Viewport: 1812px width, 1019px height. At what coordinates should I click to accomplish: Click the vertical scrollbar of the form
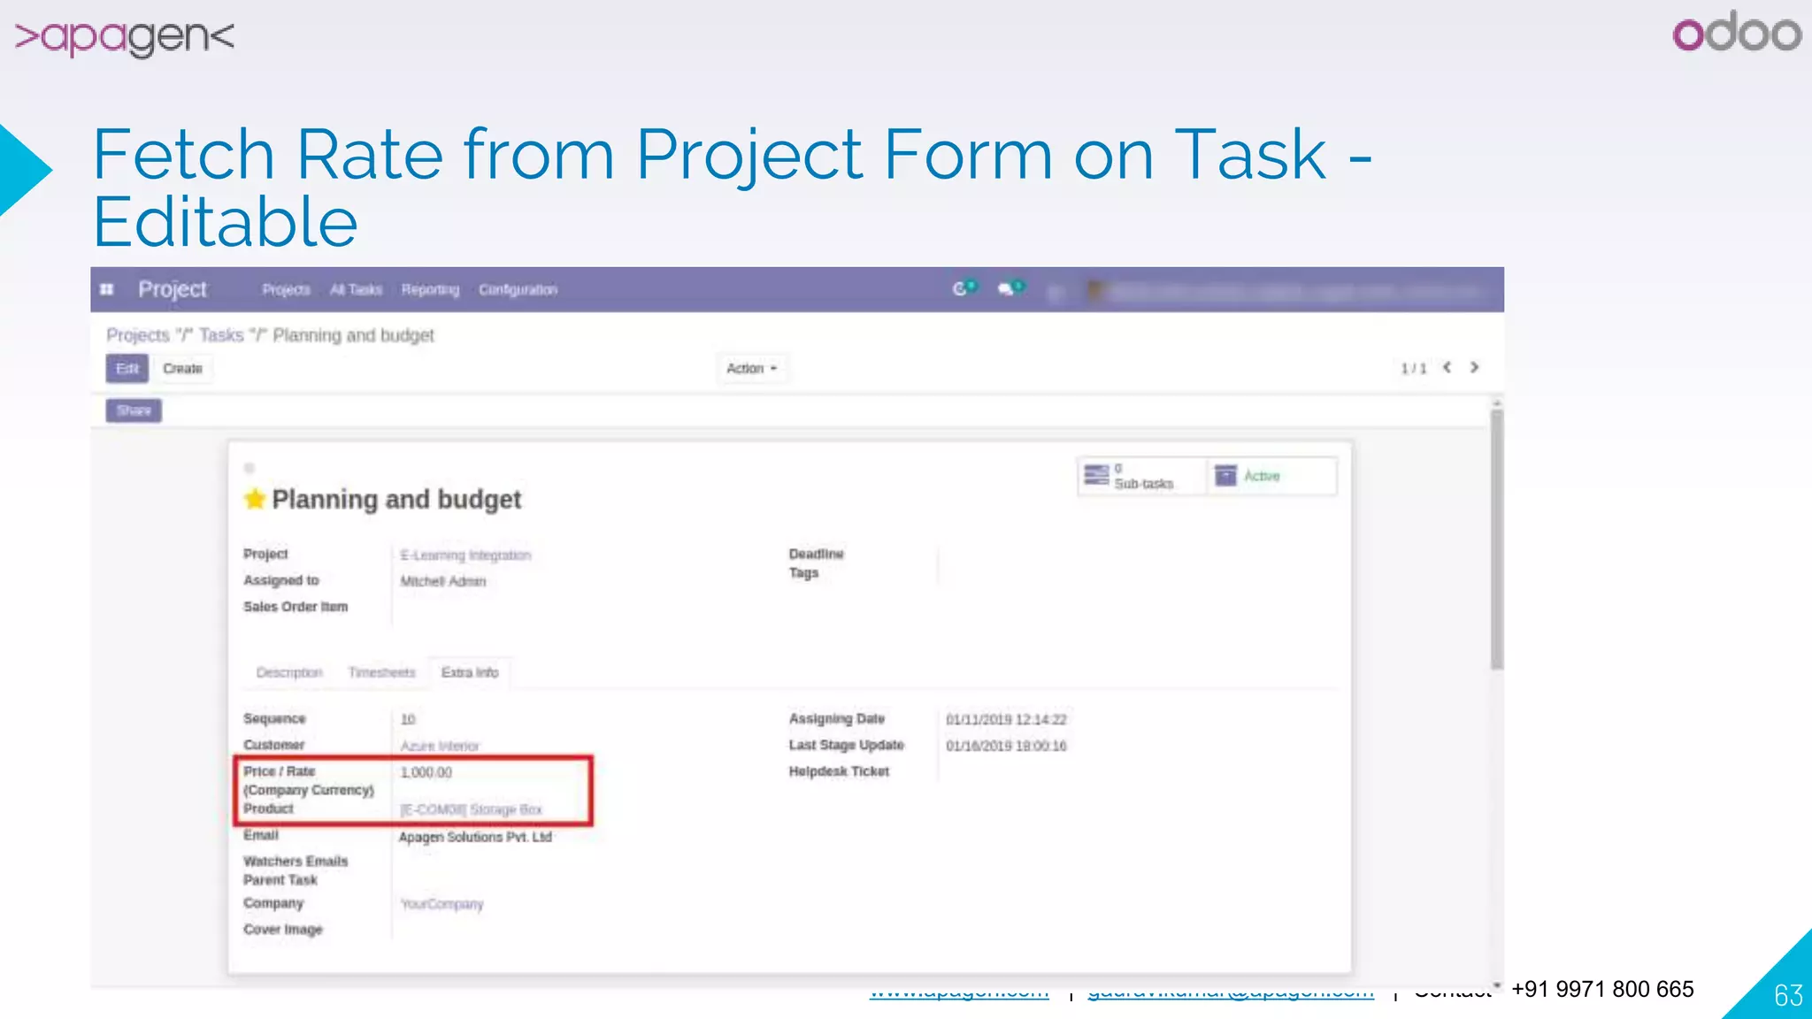coord(1497,540)
